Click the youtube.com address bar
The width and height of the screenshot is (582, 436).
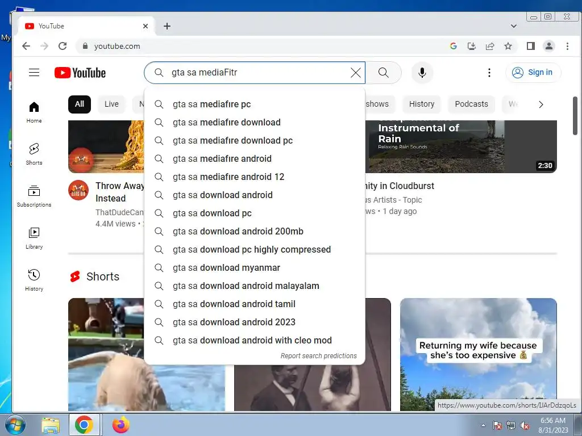point(260,46)
